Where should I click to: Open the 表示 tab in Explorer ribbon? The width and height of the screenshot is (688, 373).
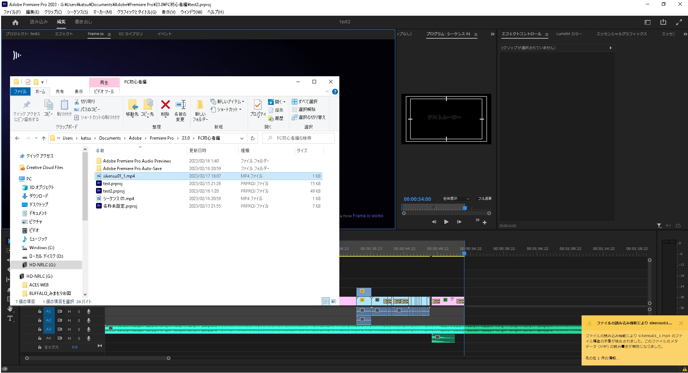(79, 92)
